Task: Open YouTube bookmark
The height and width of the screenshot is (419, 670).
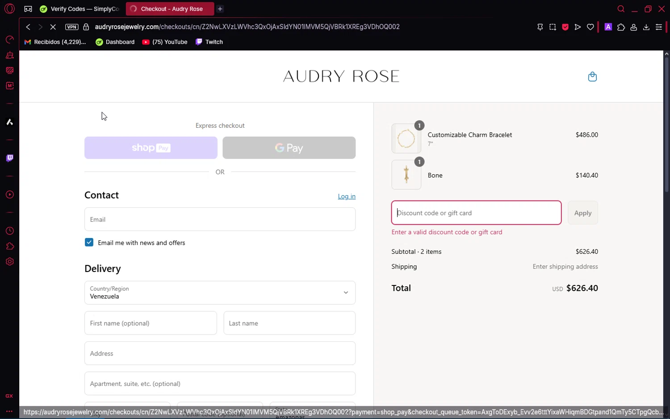Action: tap(165, 42)
